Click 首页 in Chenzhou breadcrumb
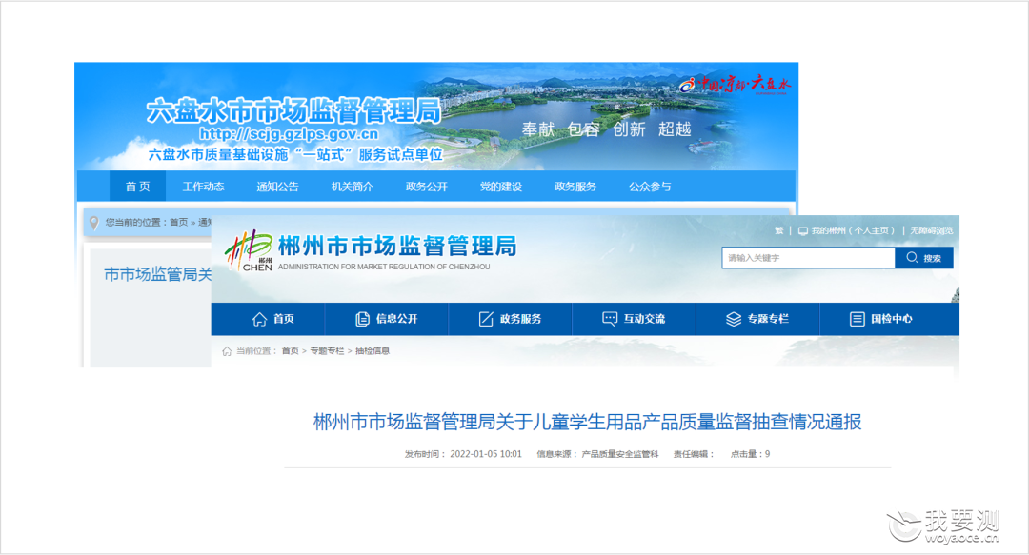Image resolution: width=1029 pixels, height=555 pixels. [x=290, y=351]
